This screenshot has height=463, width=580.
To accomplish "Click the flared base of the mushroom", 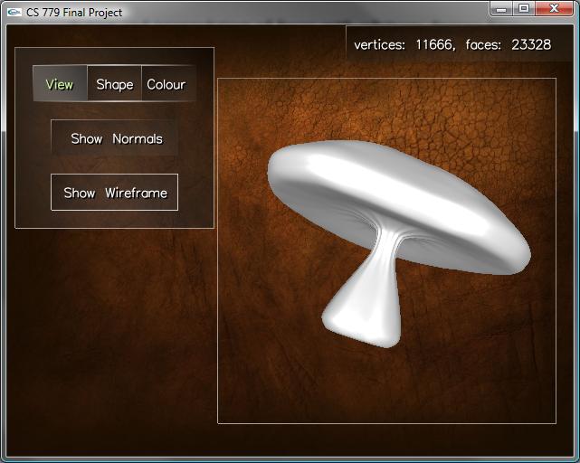I will 362,317.
